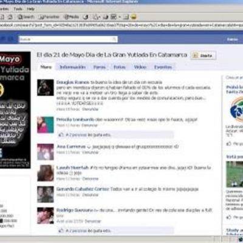Open the History toolbar icon
The width and height of the screenshot is (243, 243).
coord(86,17)
